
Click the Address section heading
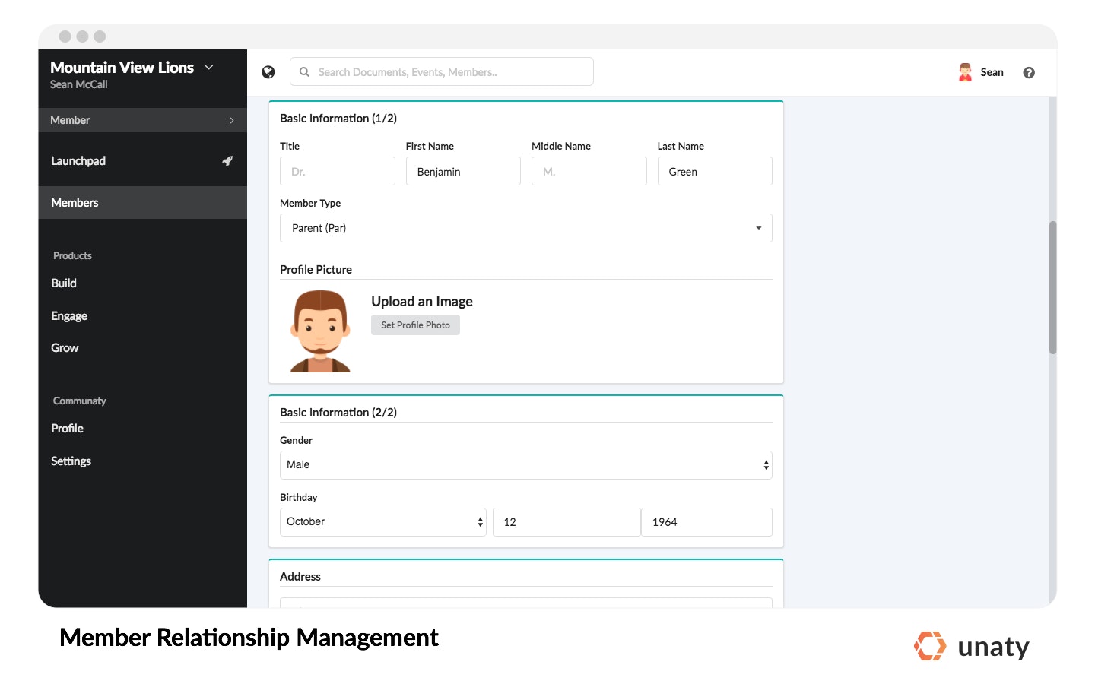(x=300, y=577)
